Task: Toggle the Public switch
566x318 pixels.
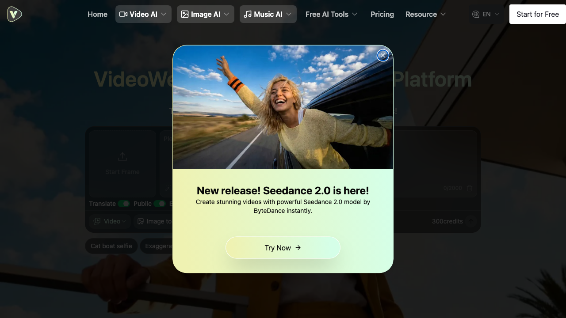Action: pyautogui.click(x=160, y=204)
